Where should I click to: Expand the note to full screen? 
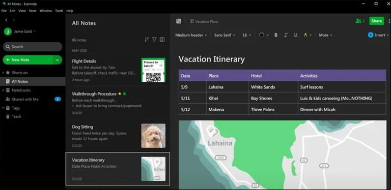point(179,21)
